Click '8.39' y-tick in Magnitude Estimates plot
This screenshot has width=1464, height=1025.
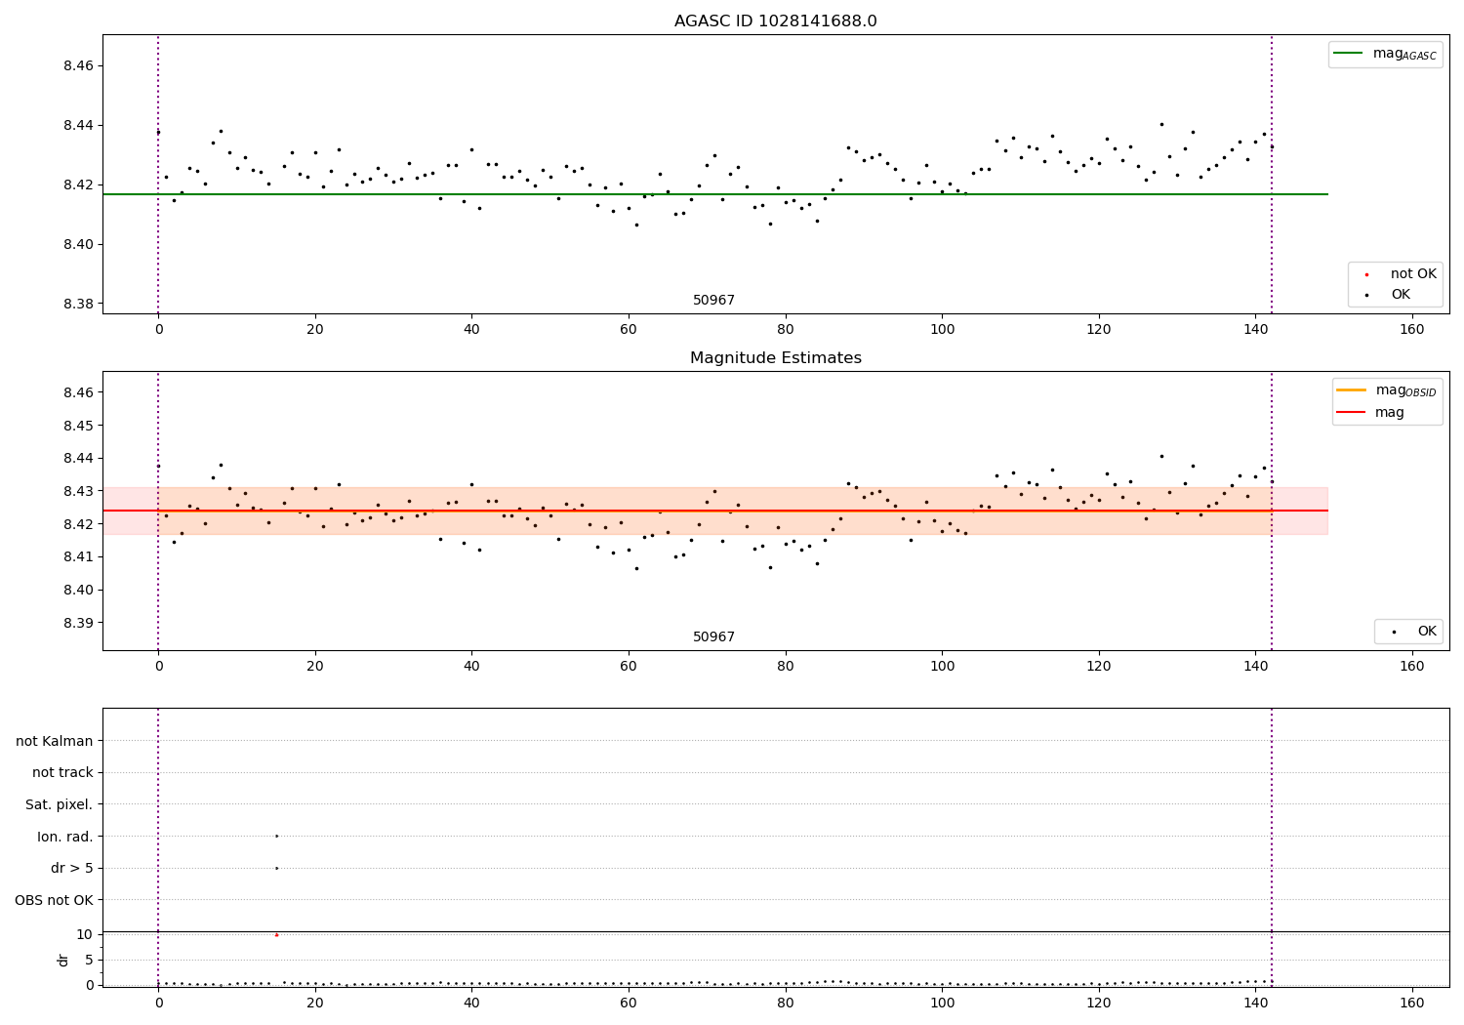tap(79, 623)
